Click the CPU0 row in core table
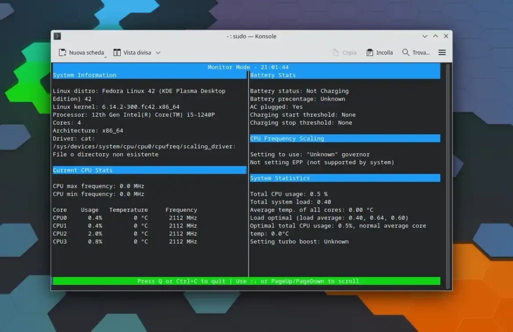This screenshot has height=332, width=513. coord(125,217)
